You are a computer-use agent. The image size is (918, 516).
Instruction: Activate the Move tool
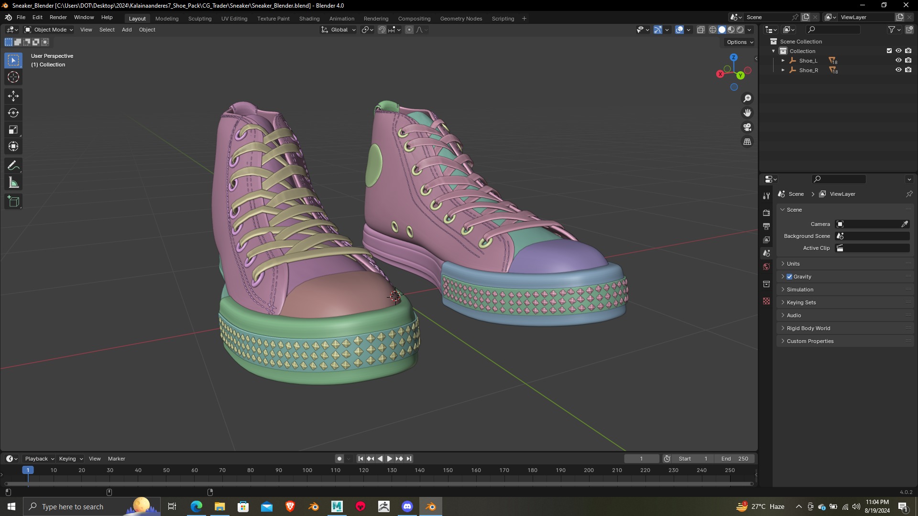[13, 96]
